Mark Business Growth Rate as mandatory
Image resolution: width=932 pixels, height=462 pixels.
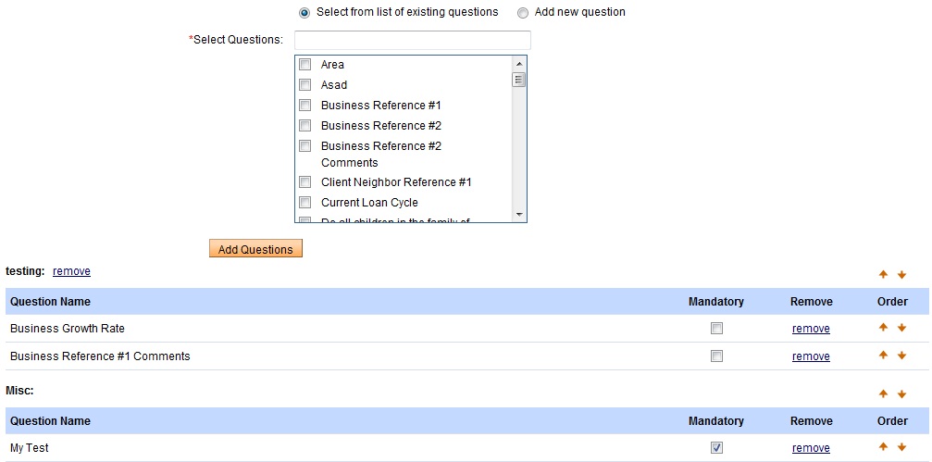click(716, 329)
